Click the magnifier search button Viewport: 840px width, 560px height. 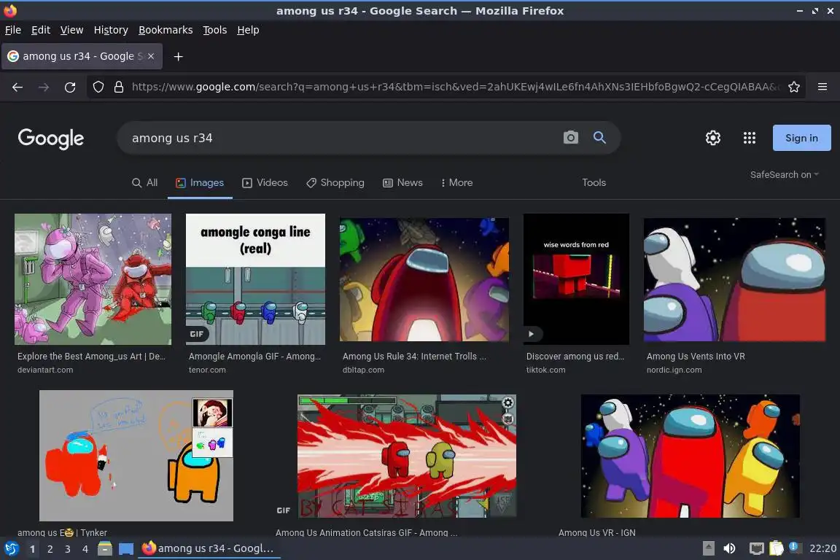[599, 138]
